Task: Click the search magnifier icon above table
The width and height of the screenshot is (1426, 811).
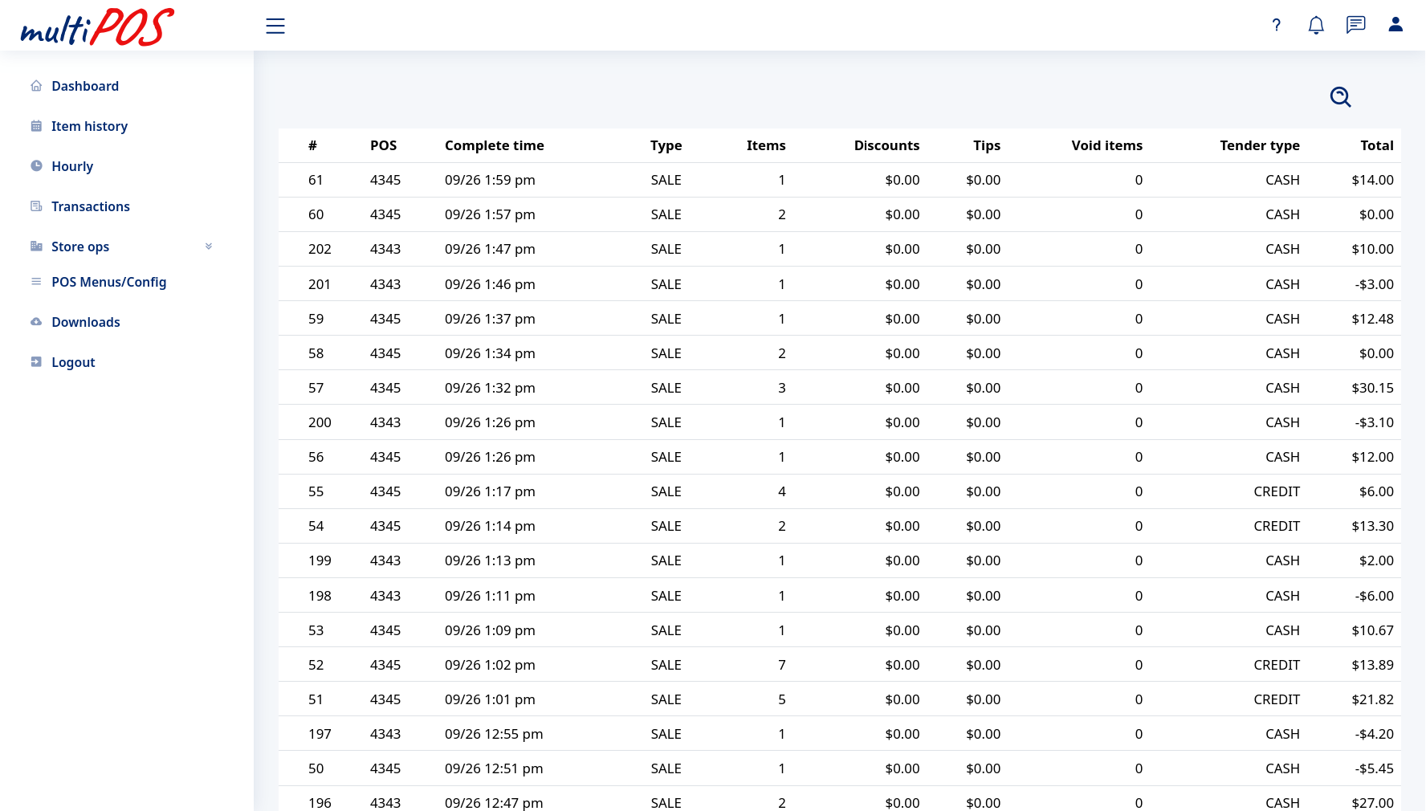Action: tap(1340, 96)
